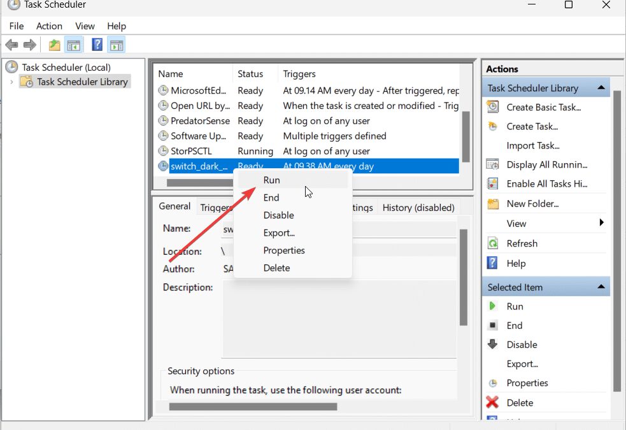The height and width of the screenshot is (430, 626).
Task: Click the Forward arrow toolbar icon
Action: 29,45
